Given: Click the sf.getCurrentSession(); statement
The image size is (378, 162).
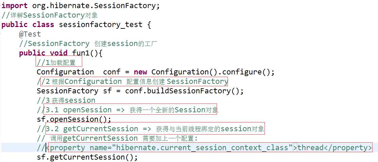Looking at the screenshot, I should (87, 157).
